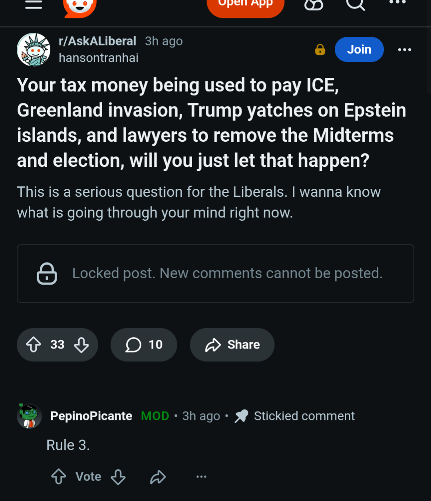Share the post using Share button
The width and height of the screenshot is (431, 501).
click(x=232, y=345)
